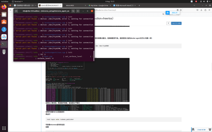Image resolution: width=212 pixels, height=132 pixels.
Task: Open the clock showing 6 Aug 15:21
Action: (110, 1)
